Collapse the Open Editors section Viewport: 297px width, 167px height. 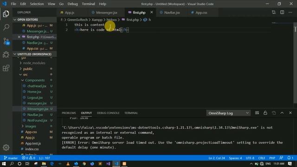[35, 19]
